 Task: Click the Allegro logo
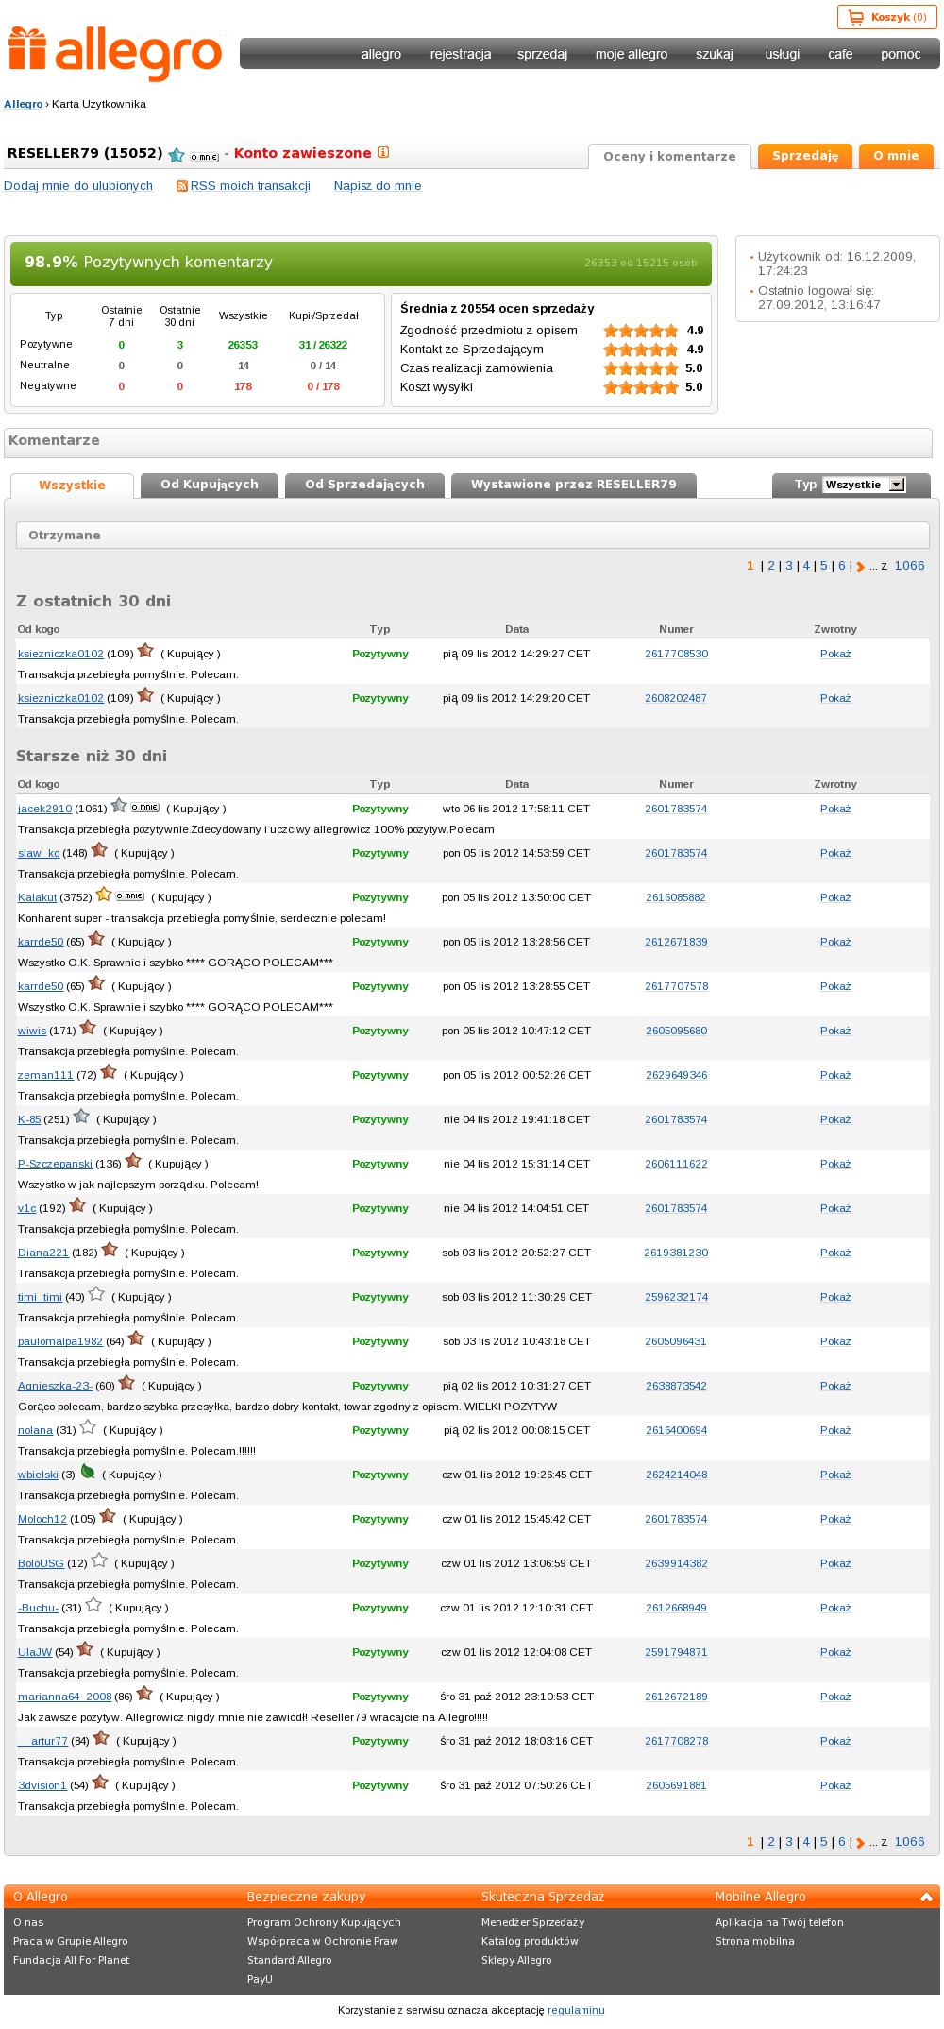pos(115,54)
